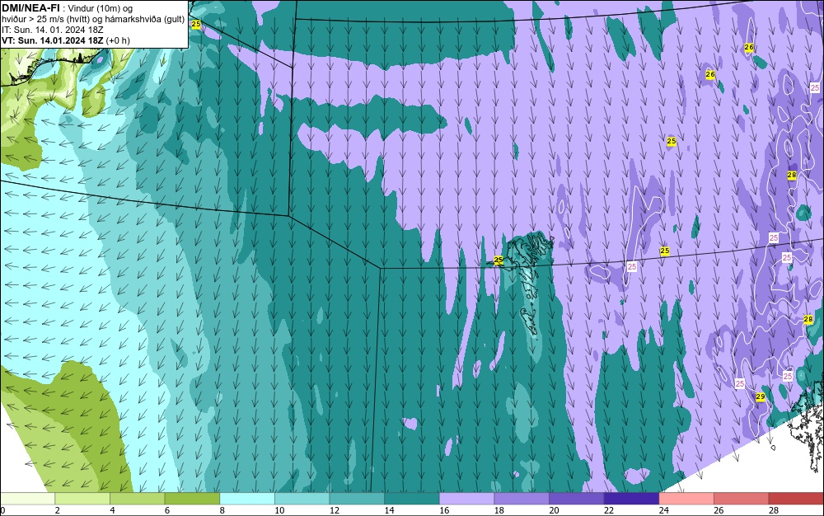Image resolution: width=824 pixels, height=516 pixels.
Task: Click the light green 2–4 m/s legend swatch
Action: [82, 499]
